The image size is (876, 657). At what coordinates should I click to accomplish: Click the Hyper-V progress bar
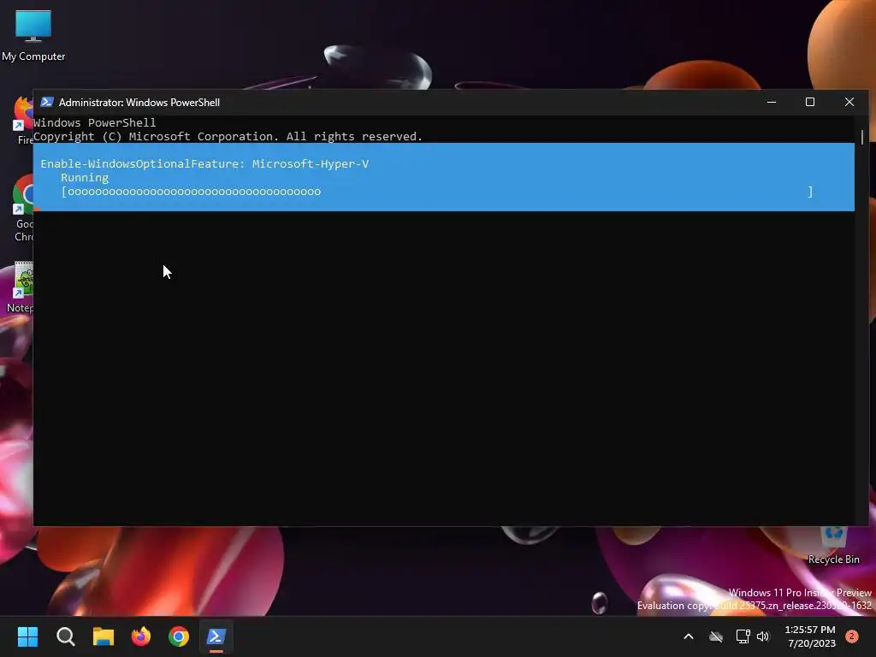coord(437,192)
